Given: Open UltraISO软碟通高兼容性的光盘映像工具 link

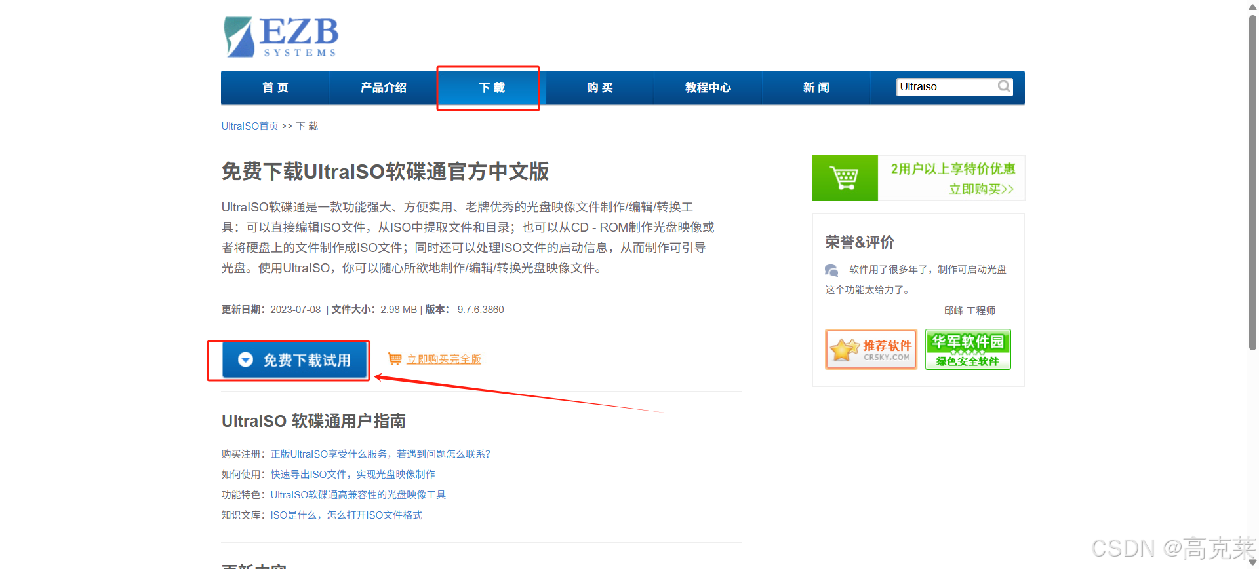Looking at the screenshot, I should click(x=358, y=494).
